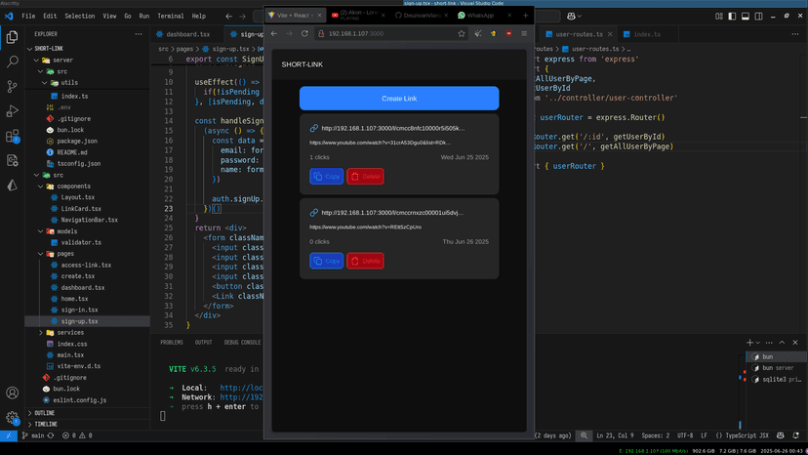Click remote indicator in status bar corner
The width and height of the screenshot is (808, 455).
pos(8,435)
